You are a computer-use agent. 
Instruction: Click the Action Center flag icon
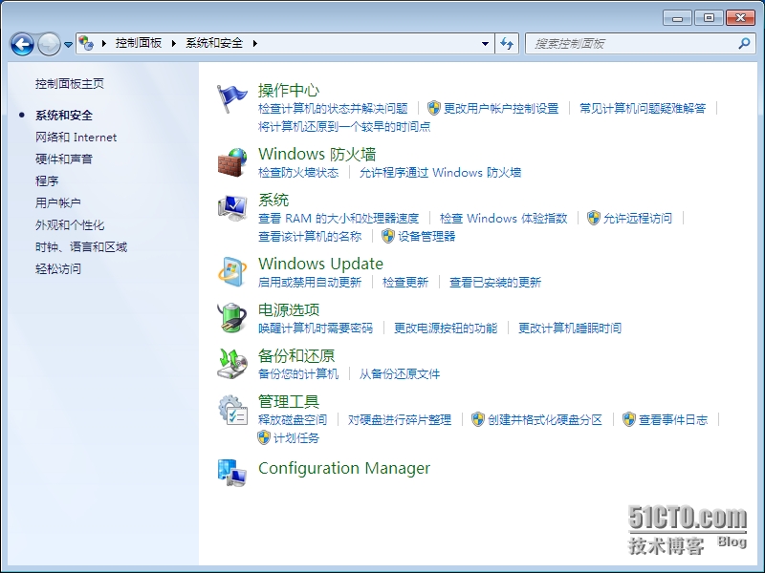coord(232,99)
